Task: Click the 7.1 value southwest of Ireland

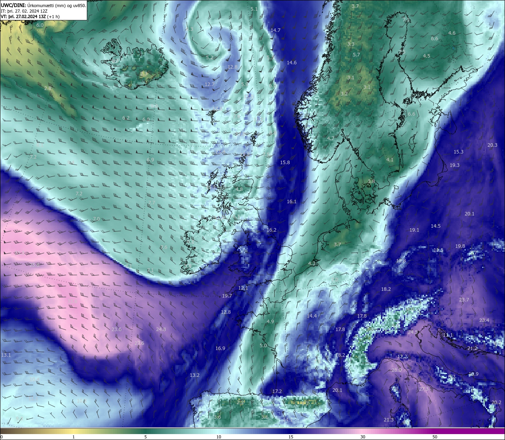Action: 150,271
